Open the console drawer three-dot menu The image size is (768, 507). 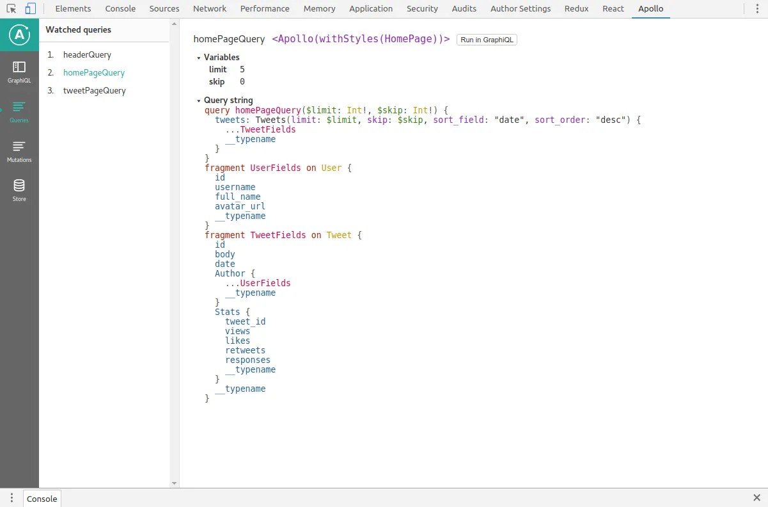tap(12, 498)
